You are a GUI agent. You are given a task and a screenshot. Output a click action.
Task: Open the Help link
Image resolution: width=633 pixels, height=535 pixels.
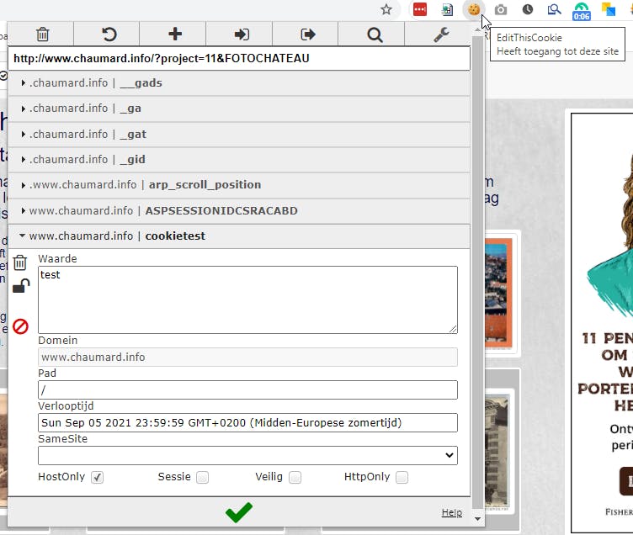[x=452, y=512]
